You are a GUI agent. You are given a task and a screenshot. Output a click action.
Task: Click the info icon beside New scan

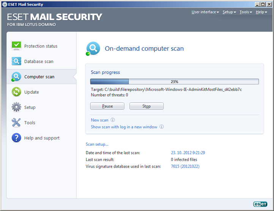click(113, 120)
